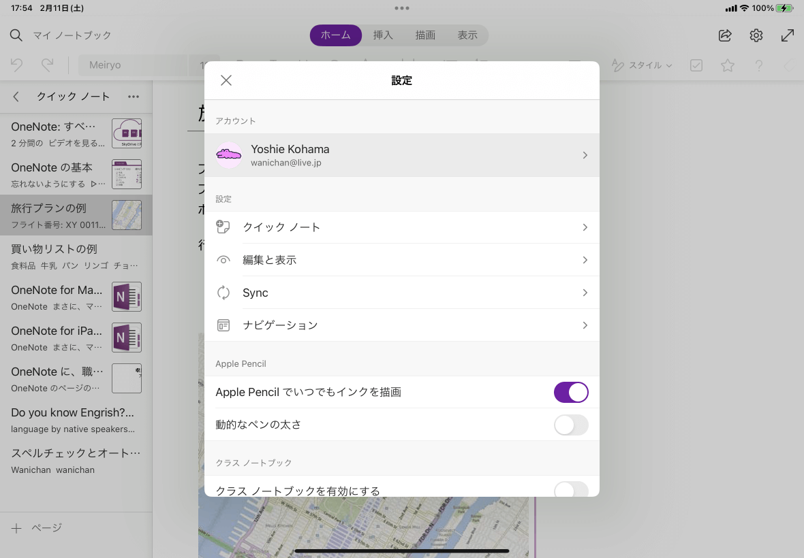The width and height of the screenshot is (804, 558).
Task: Open the 編集と表示 eye icon
Action: point(223,260)
